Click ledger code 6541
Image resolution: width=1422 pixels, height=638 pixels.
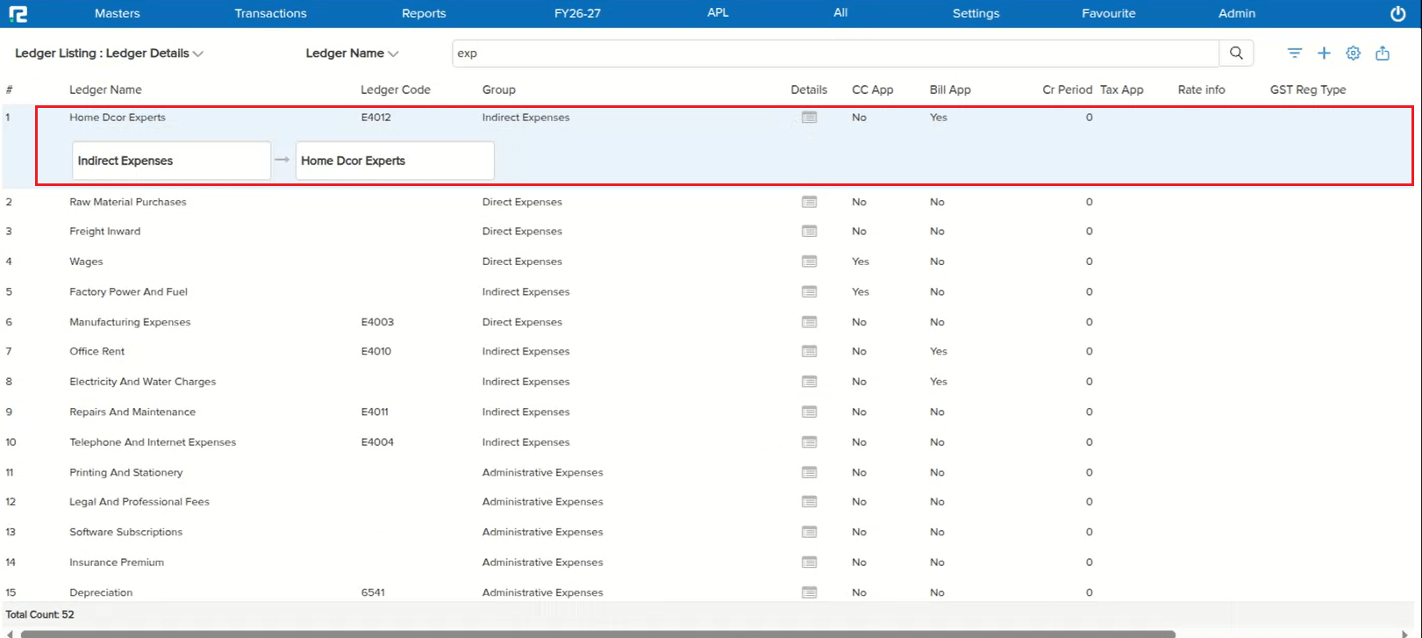[373, 592]
